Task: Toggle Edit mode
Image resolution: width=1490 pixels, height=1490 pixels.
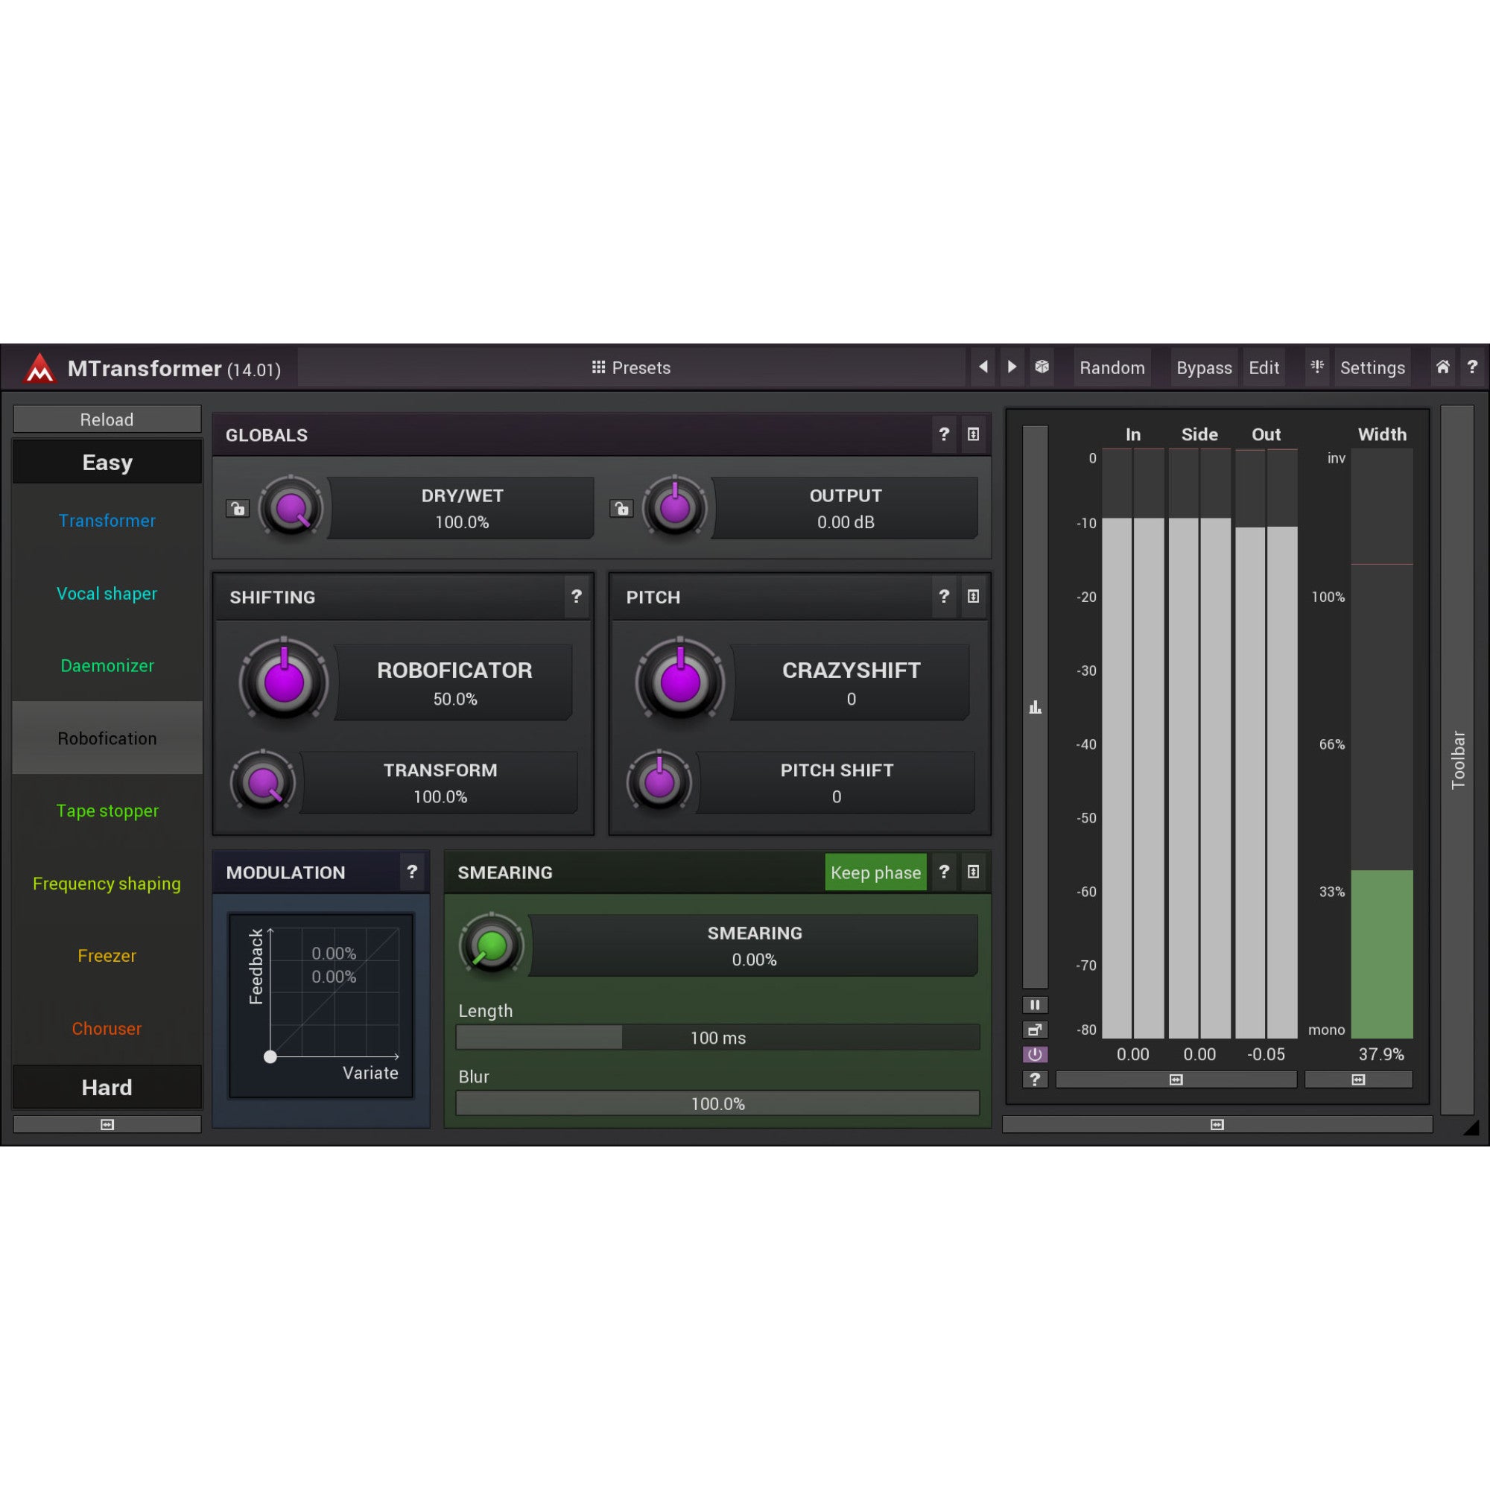Action: (x=1264, y=368)
